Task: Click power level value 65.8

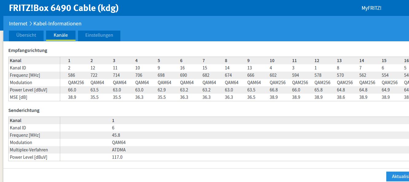Action: (319, 90)
